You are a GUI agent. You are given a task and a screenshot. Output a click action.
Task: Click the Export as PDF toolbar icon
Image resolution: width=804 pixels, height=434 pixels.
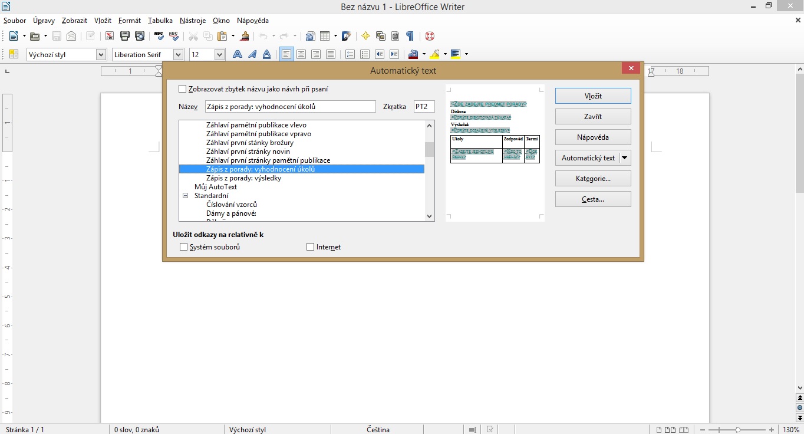coord(110,36)
